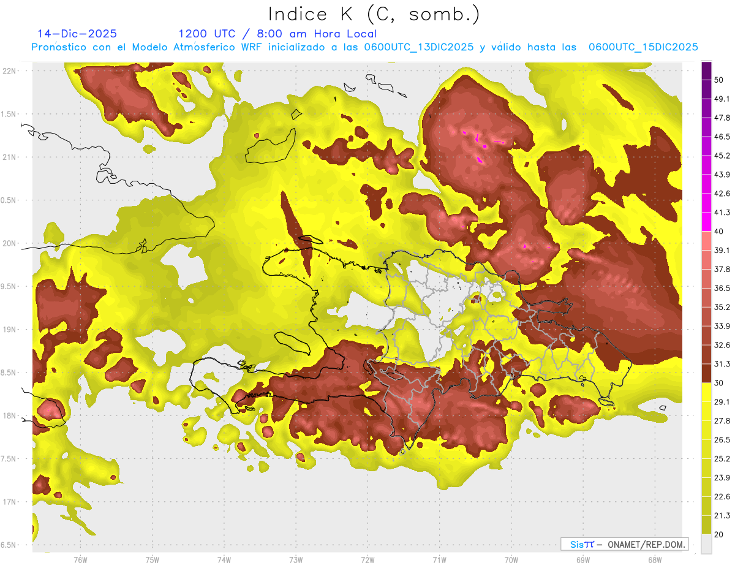735x568 pixels.
Task: Click color bar value '46.5'
Action: (722, 137)
